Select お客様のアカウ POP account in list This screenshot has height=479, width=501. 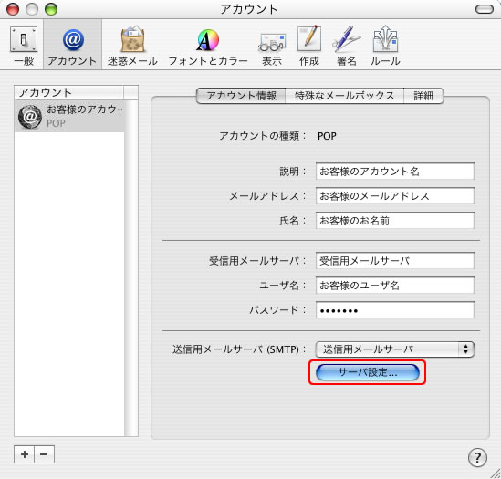pos(69,116)
